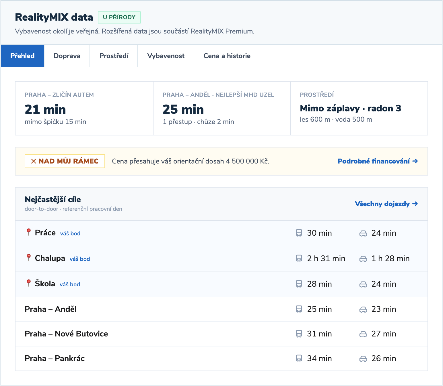Screen dimensions: 443x386
Task: Open the Prostředí tab
Action: coord(114,56)
